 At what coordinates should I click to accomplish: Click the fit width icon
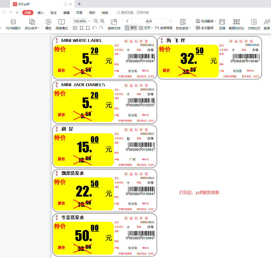(88, 28)
